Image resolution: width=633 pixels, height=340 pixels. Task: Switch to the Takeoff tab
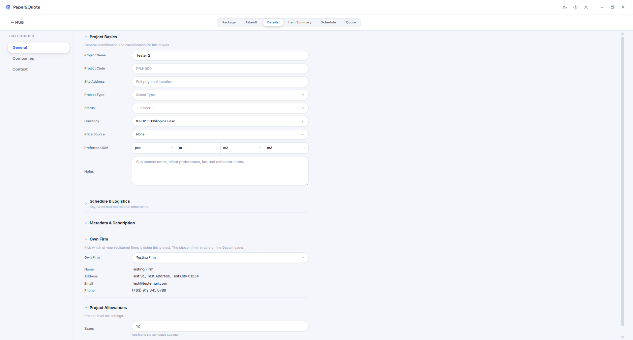tap(251, 22)
